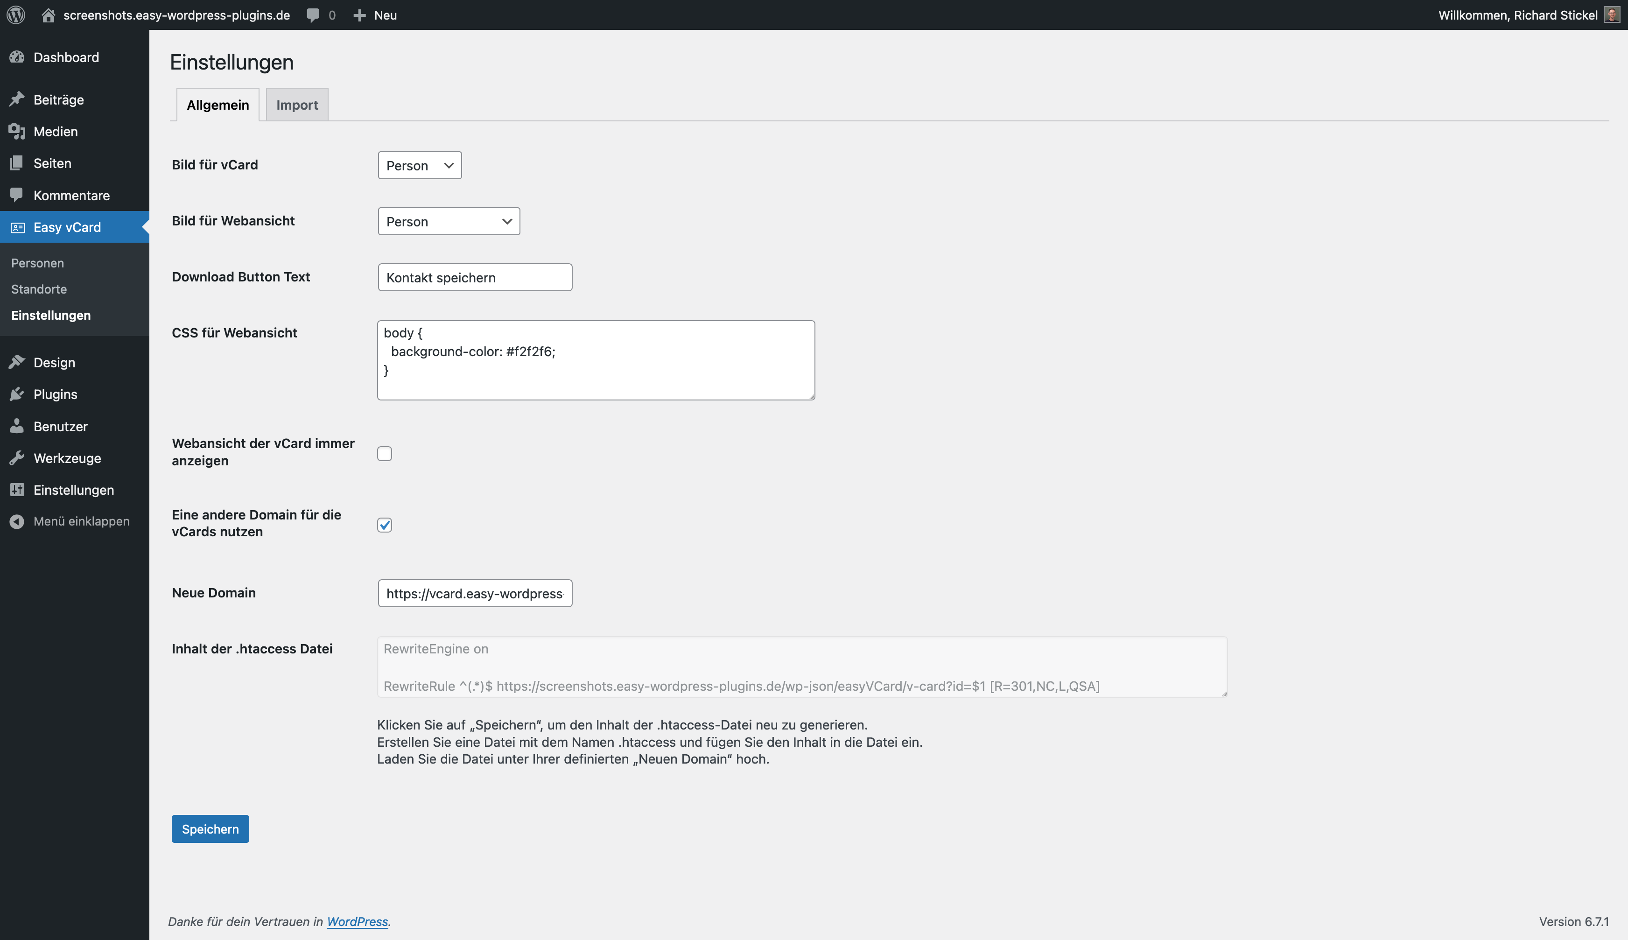The height and width of the screenshot is (940, 1628).
Task: Click the Benutzer user icon
Action: [x=17, y=426]
